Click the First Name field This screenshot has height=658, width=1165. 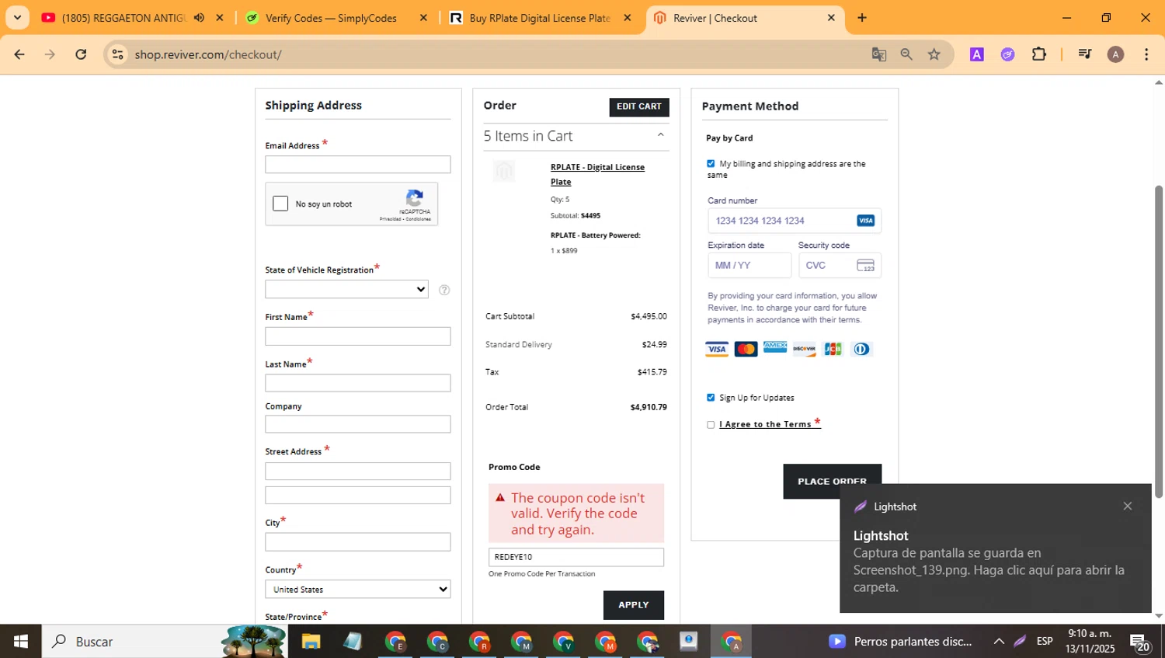point(358,336)
